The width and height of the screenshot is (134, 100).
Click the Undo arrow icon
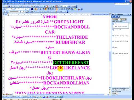click(37, 6)
